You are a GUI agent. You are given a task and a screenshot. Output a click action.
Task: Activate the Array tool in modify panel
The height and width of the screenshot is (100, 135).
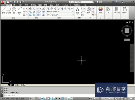(x=38, y=15)
